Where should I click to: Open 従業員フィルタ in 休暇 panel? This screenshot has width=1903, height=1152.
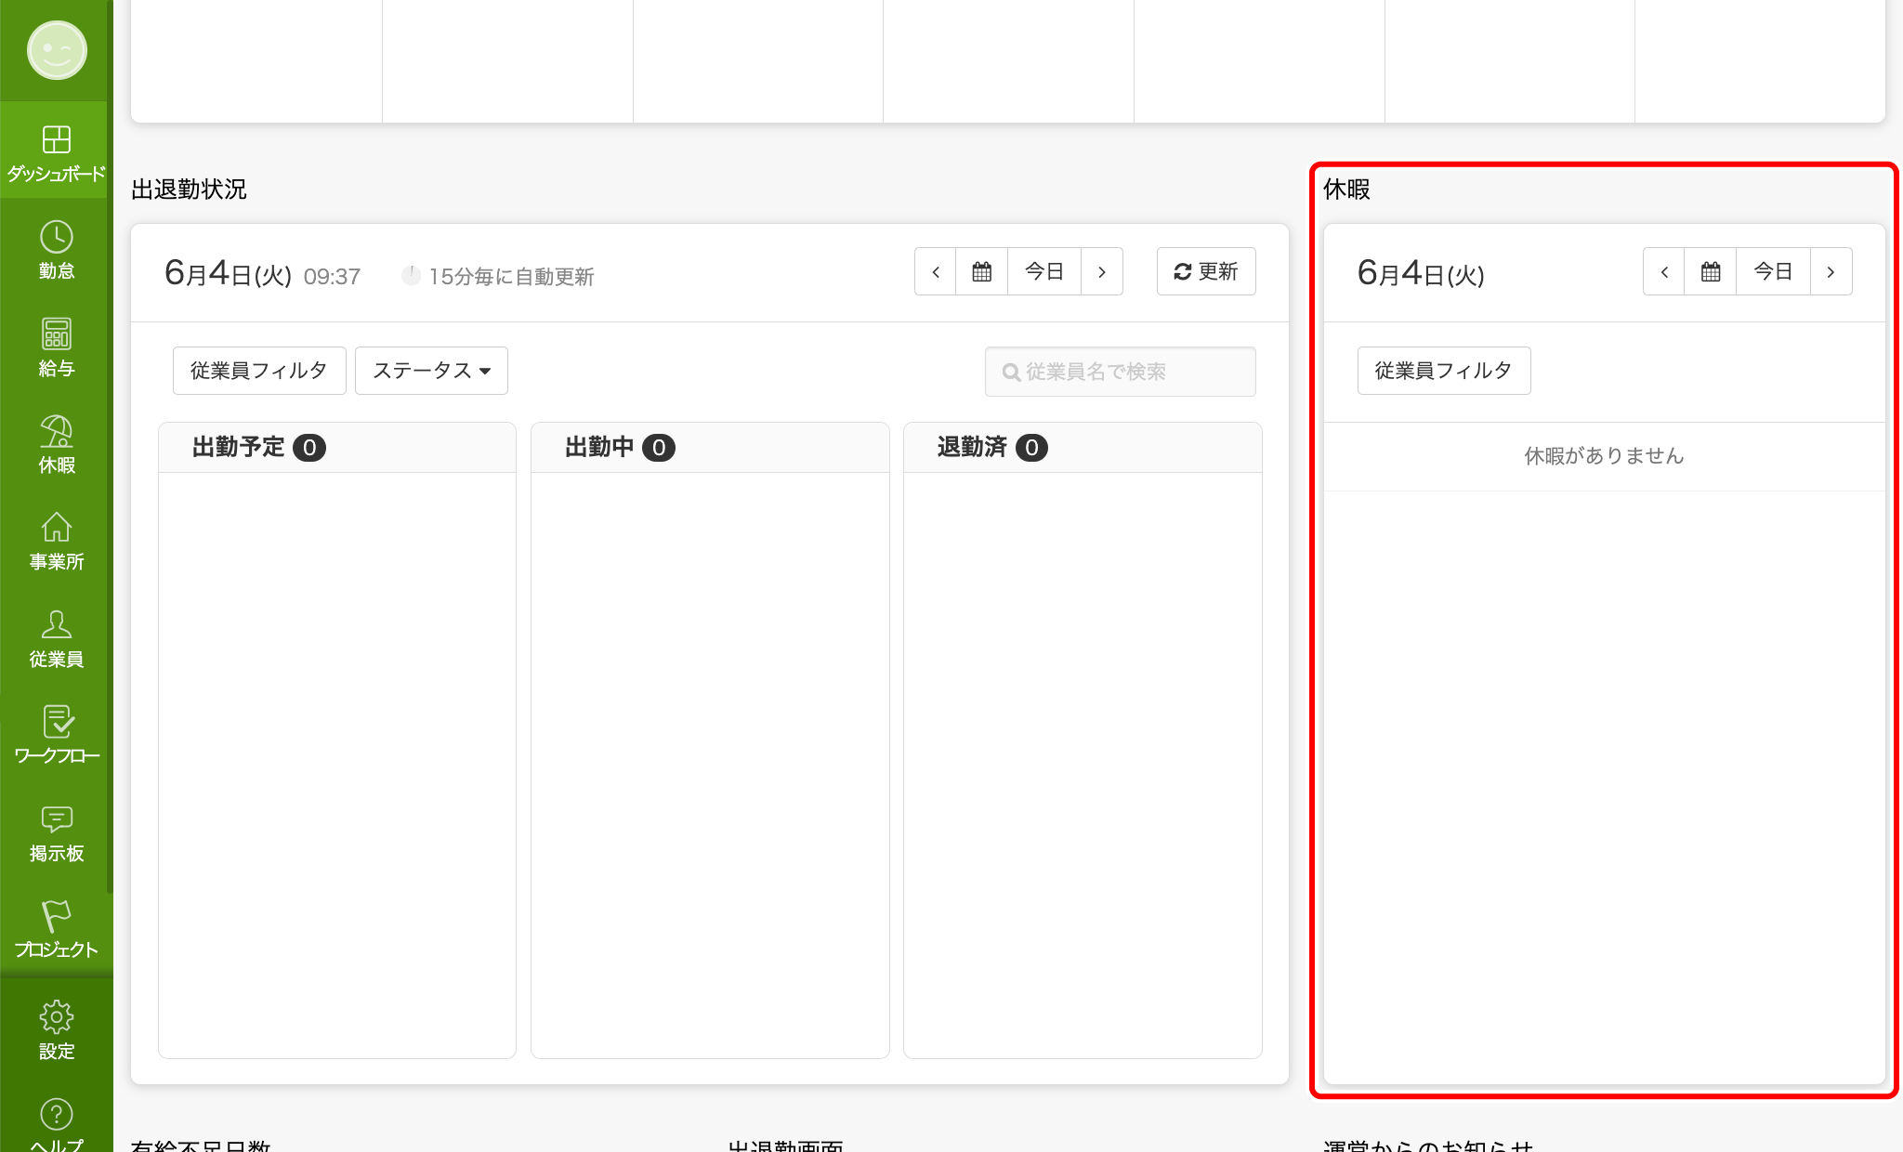tap(1443, 371)
